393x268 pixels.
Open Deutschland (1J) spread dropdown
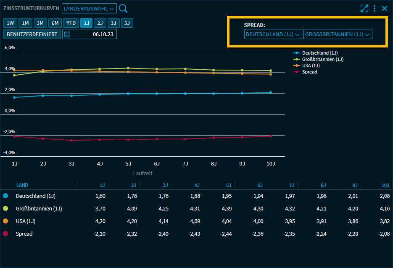[x=273, y=34]
